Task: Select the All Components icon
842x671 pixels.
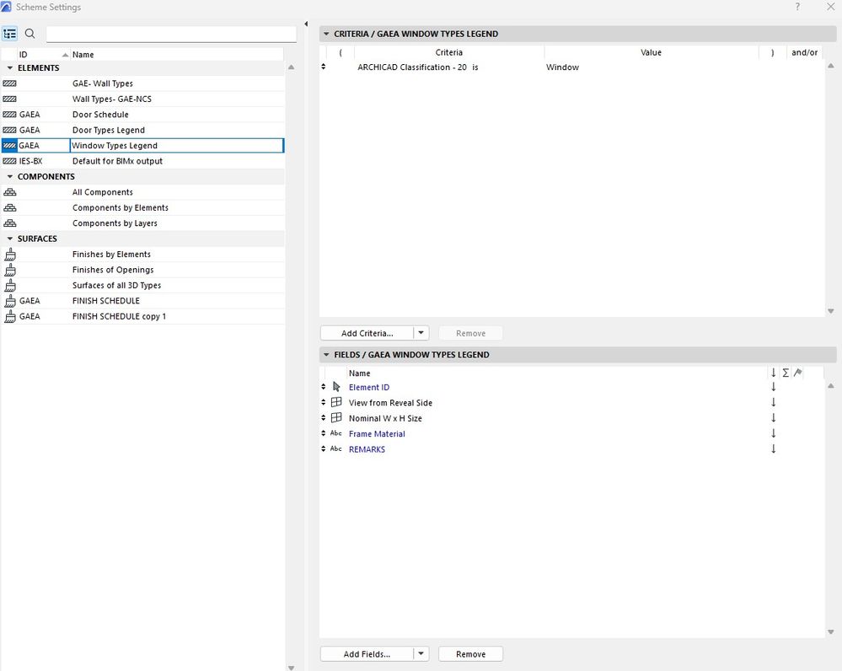Action: (x=9, y=192)
